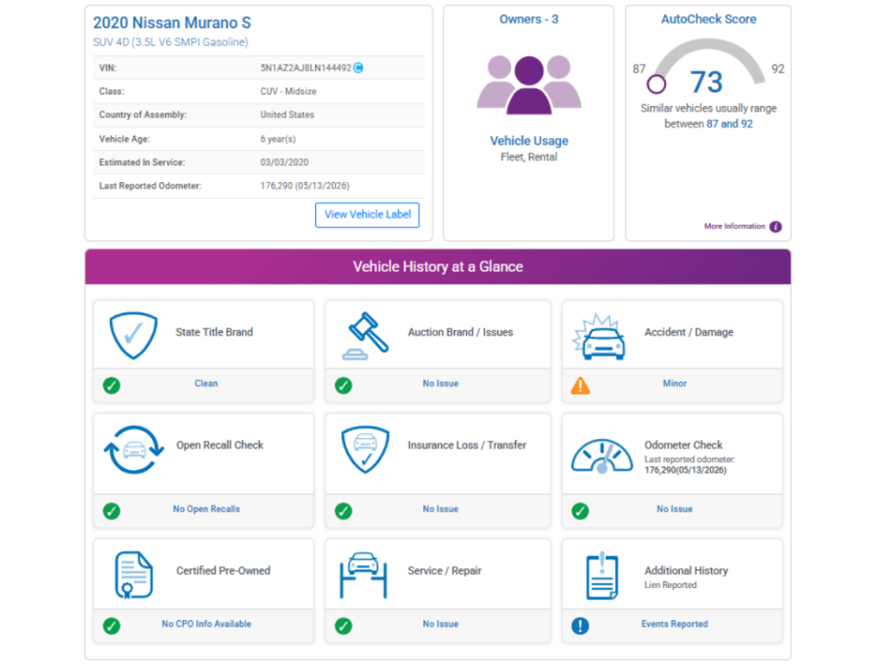Click the Odometer Check label
This screenshot has height=664, width=877.
pyautogui.click(x=683, y=445)
